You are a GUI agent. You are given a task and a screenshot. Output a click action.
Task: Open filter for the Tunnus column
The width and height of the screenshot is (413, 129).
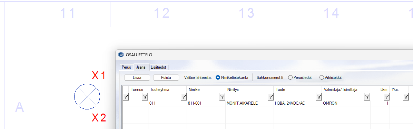(145, 97)
